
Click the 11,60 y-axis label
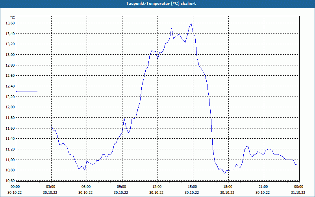pos(10,128)
